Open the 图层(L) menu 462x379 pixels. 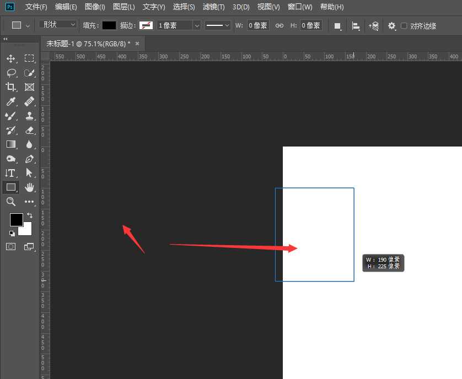tap(123, 7)
